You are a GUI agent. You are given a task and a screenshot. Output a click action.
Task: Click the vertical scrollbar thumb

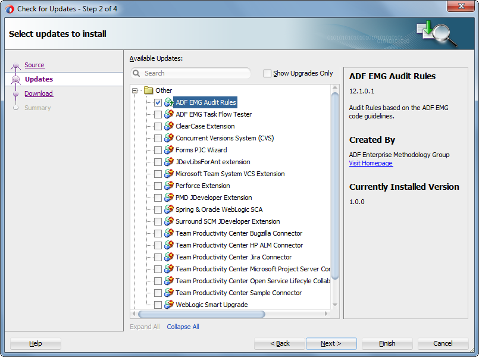point(335,186)
